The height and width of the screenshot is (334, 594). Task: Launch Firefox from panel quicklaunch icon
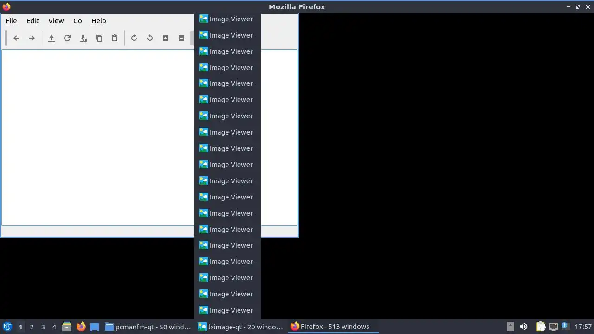(81, 327)
